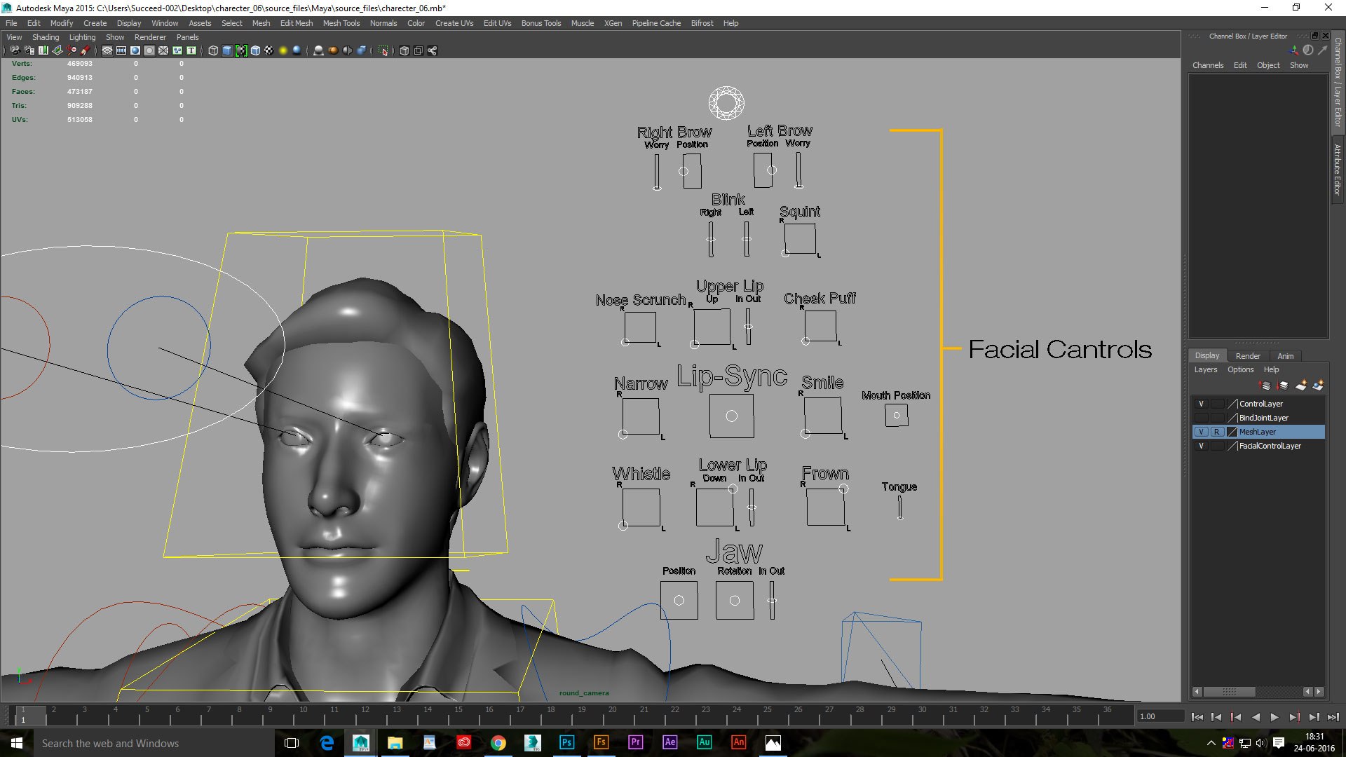Click the current time field 1.00
Viewport: 1346px width, 757px height.
click(1160, 716)
